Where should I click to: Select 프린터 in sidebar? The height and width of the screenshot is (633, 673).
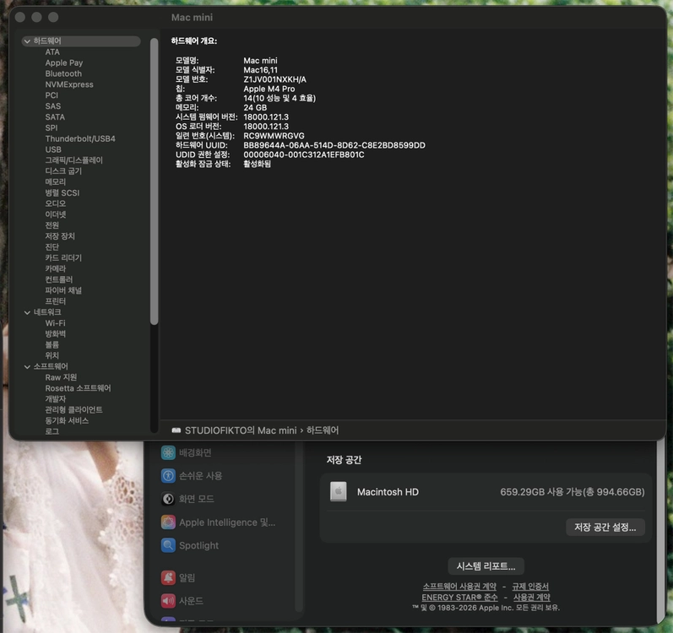click(56, 301)
